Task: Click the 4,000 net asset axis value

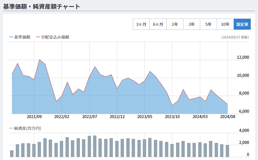Action: pyautogui.click(x=244, y=130)
